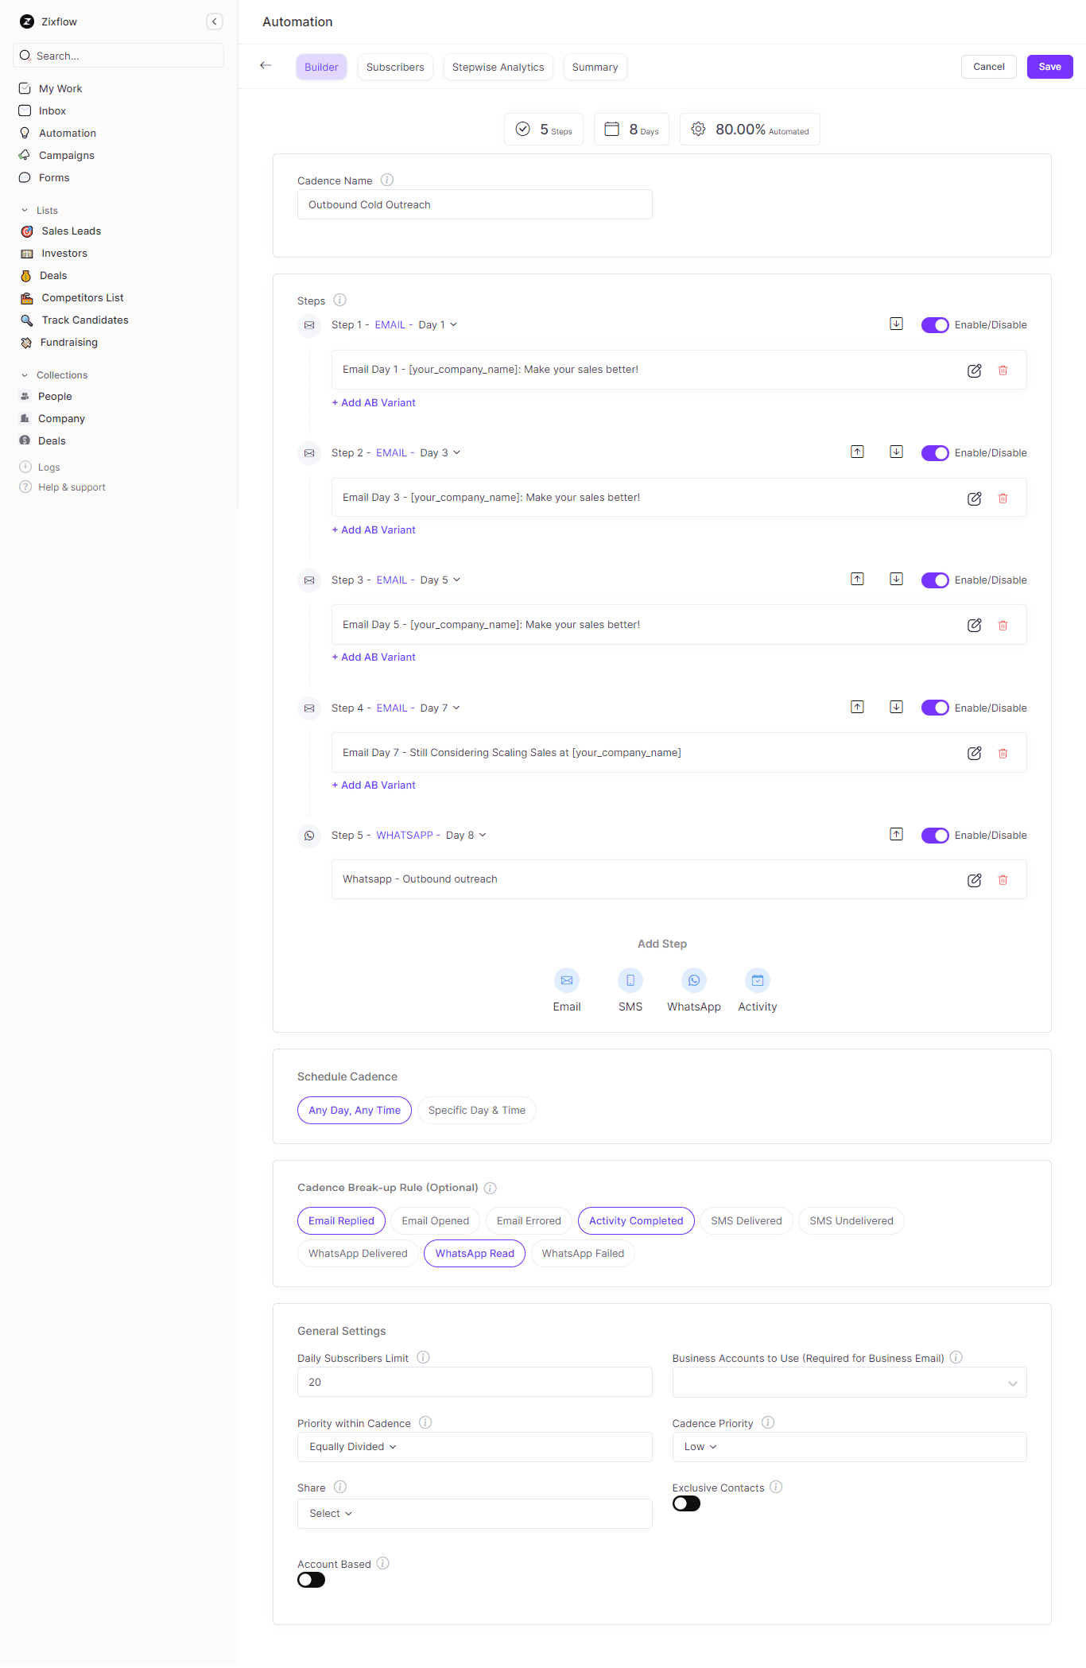Open Step 5 Day 8 dropdown
The height and width of the screenshot is (1668, 1086).
point(466,835)
